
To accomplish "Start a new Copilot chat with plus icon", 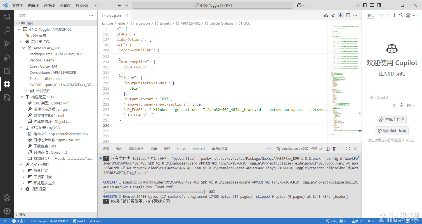I will click(394, 15).
